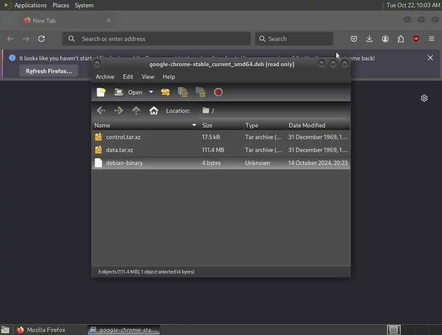Open the Archive menu

click(105, 77)
